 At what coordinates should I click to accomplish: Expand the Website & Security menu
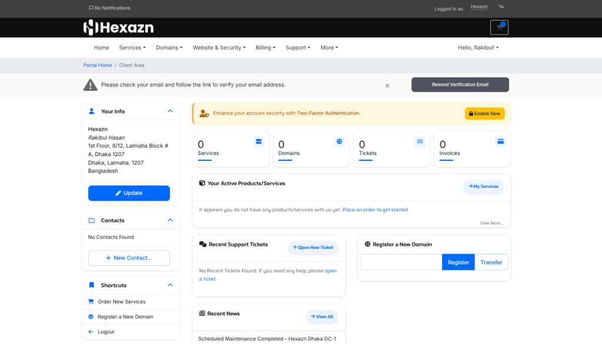tap(219, 48)
